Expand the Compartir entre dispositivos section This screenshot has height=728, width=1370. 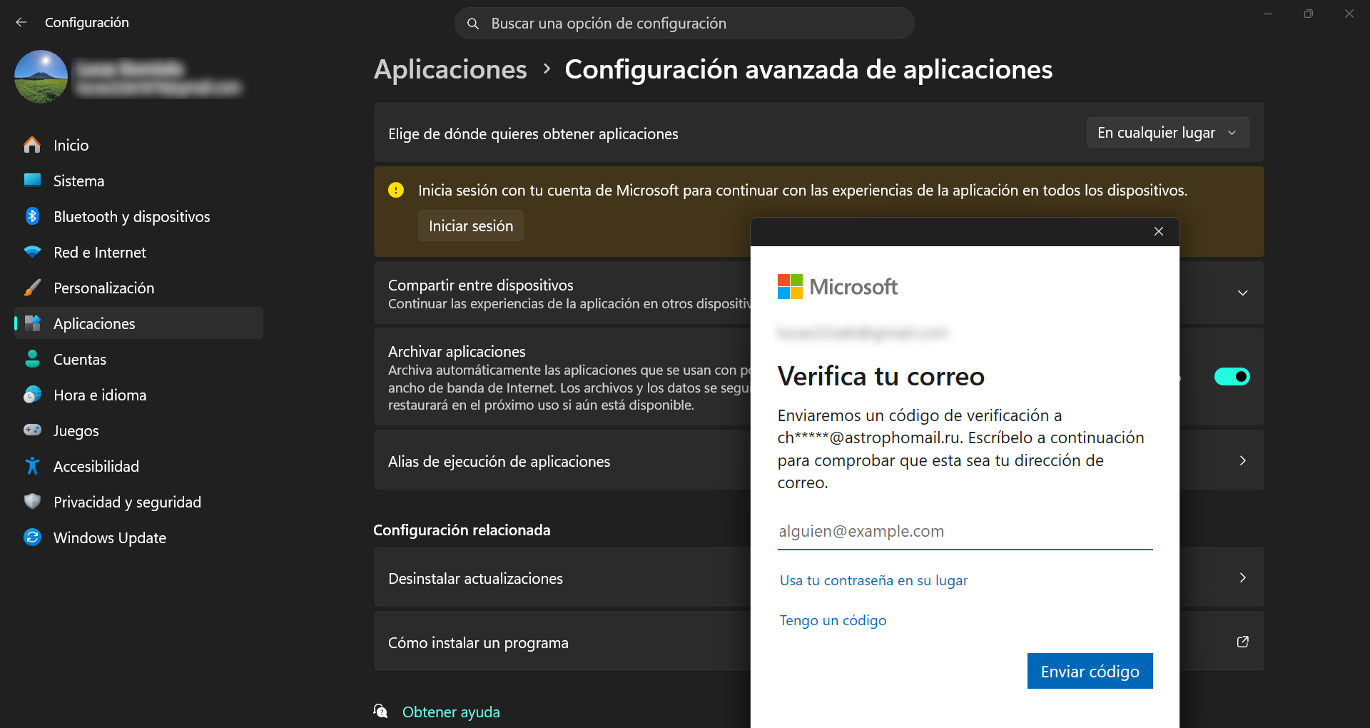point(1242,293)
